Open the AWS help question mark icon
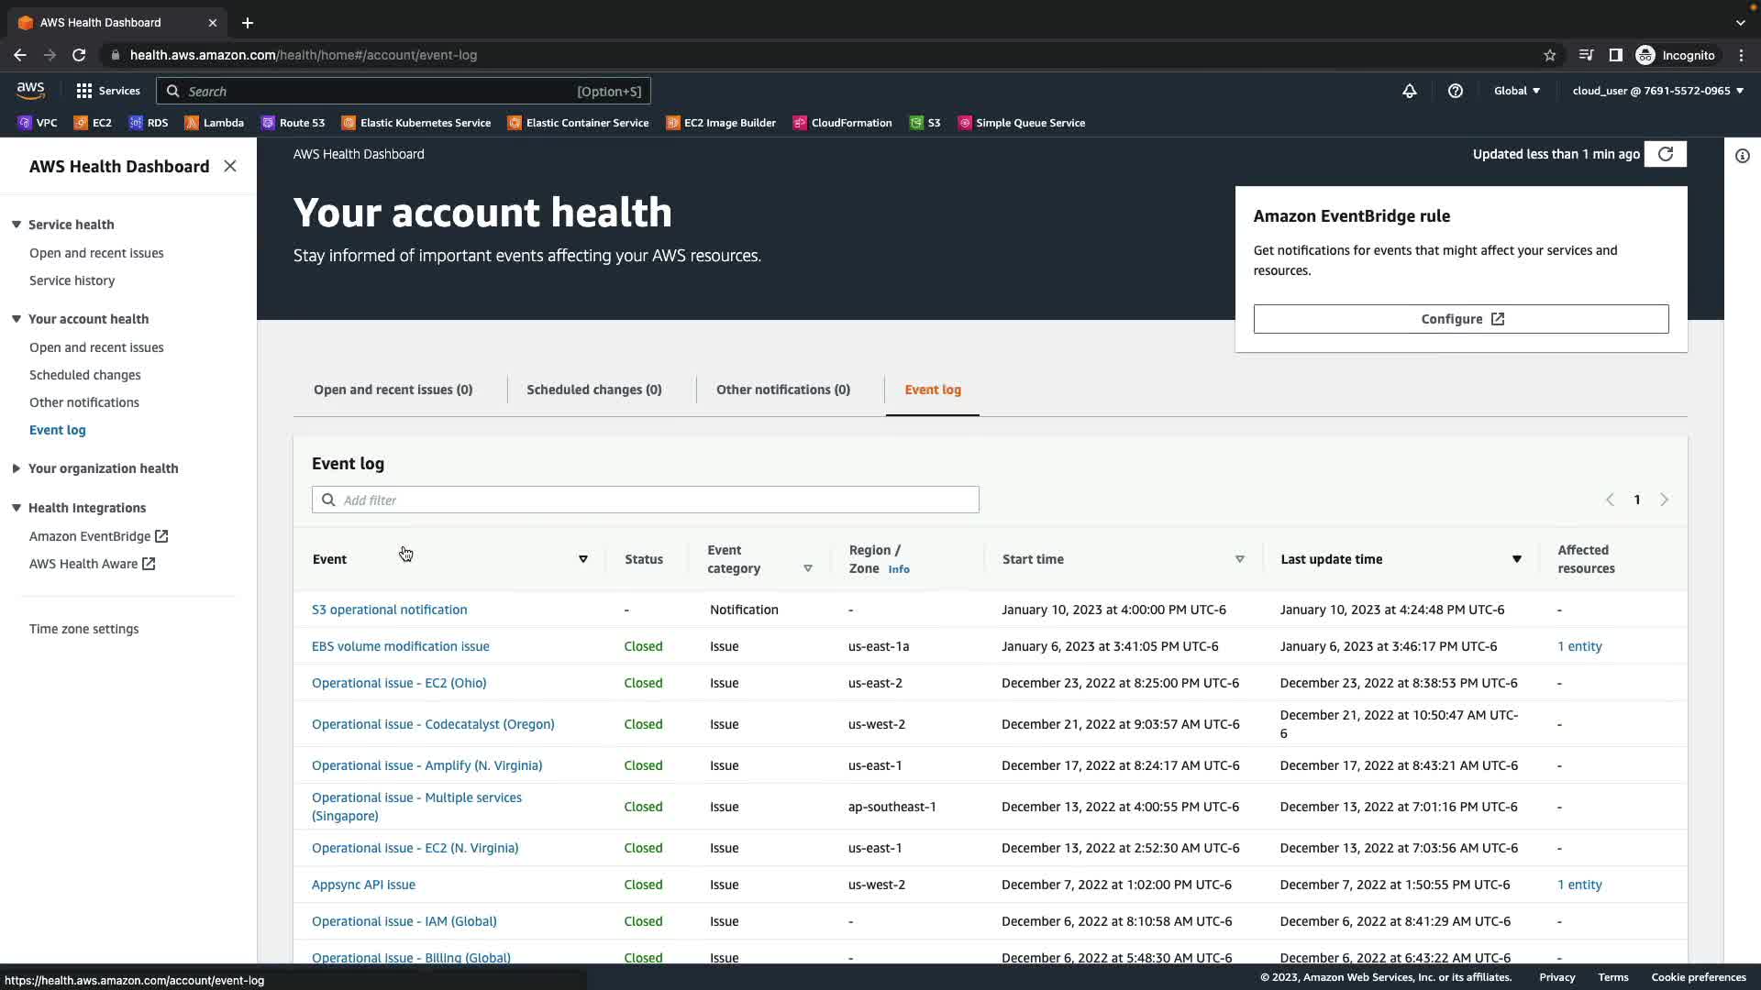The image size is (1761, 990). [1455, 91]
